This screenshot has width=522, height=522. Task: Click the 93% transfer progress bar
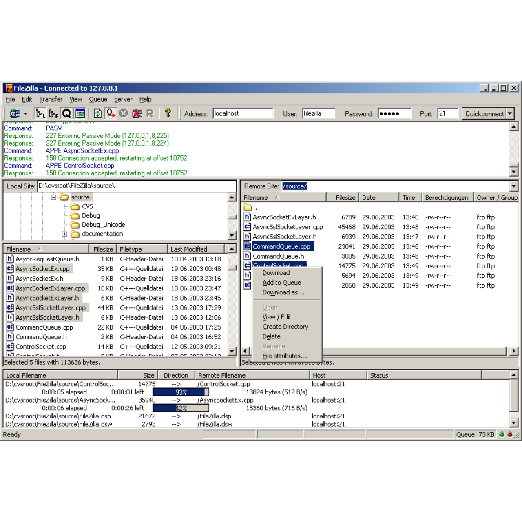click(181, 392)
